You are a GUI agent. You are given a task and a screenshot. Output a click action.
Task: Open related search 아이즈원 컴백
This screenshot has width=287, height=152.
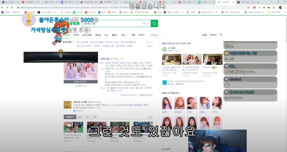coord(82,42)
